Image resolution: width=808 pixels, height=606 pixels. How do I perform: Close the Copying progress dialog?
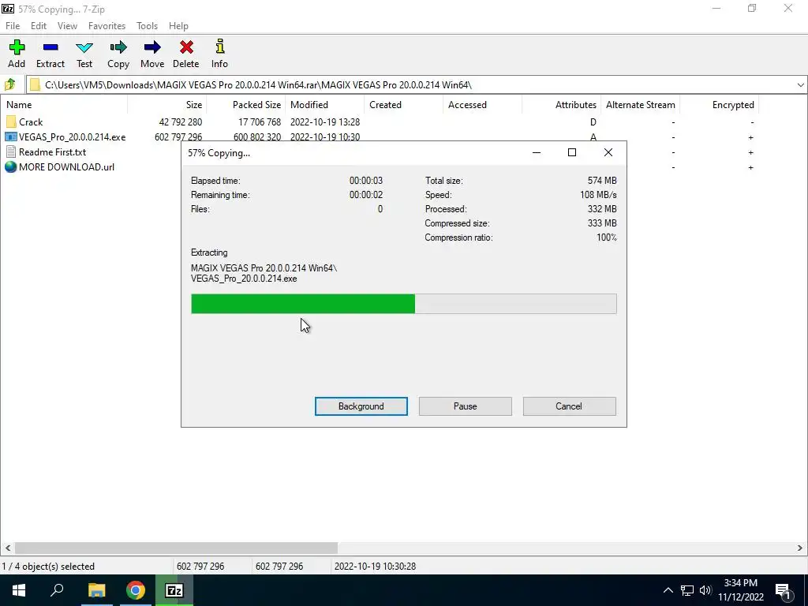point(608,152)
